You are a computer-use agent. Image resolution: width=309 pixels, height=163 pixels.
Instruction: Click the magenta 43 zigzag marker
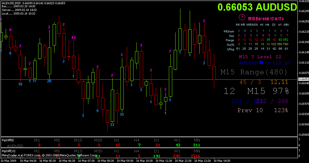(x=73, y=38)
